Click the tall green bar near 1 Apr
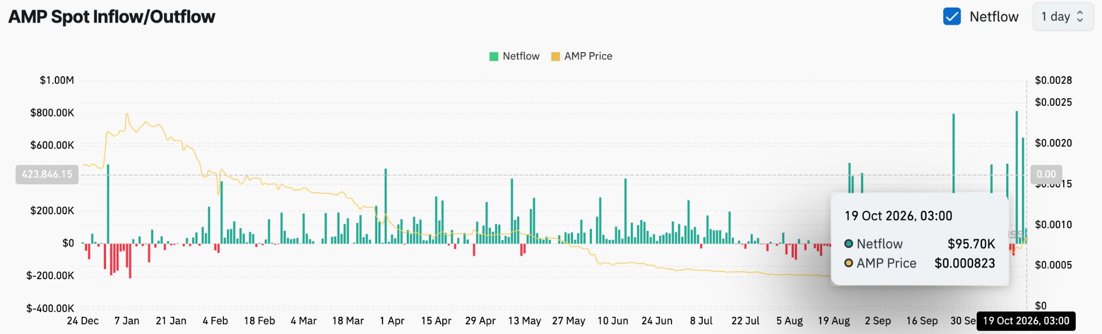1102x334 pixels. pos(386,206)
